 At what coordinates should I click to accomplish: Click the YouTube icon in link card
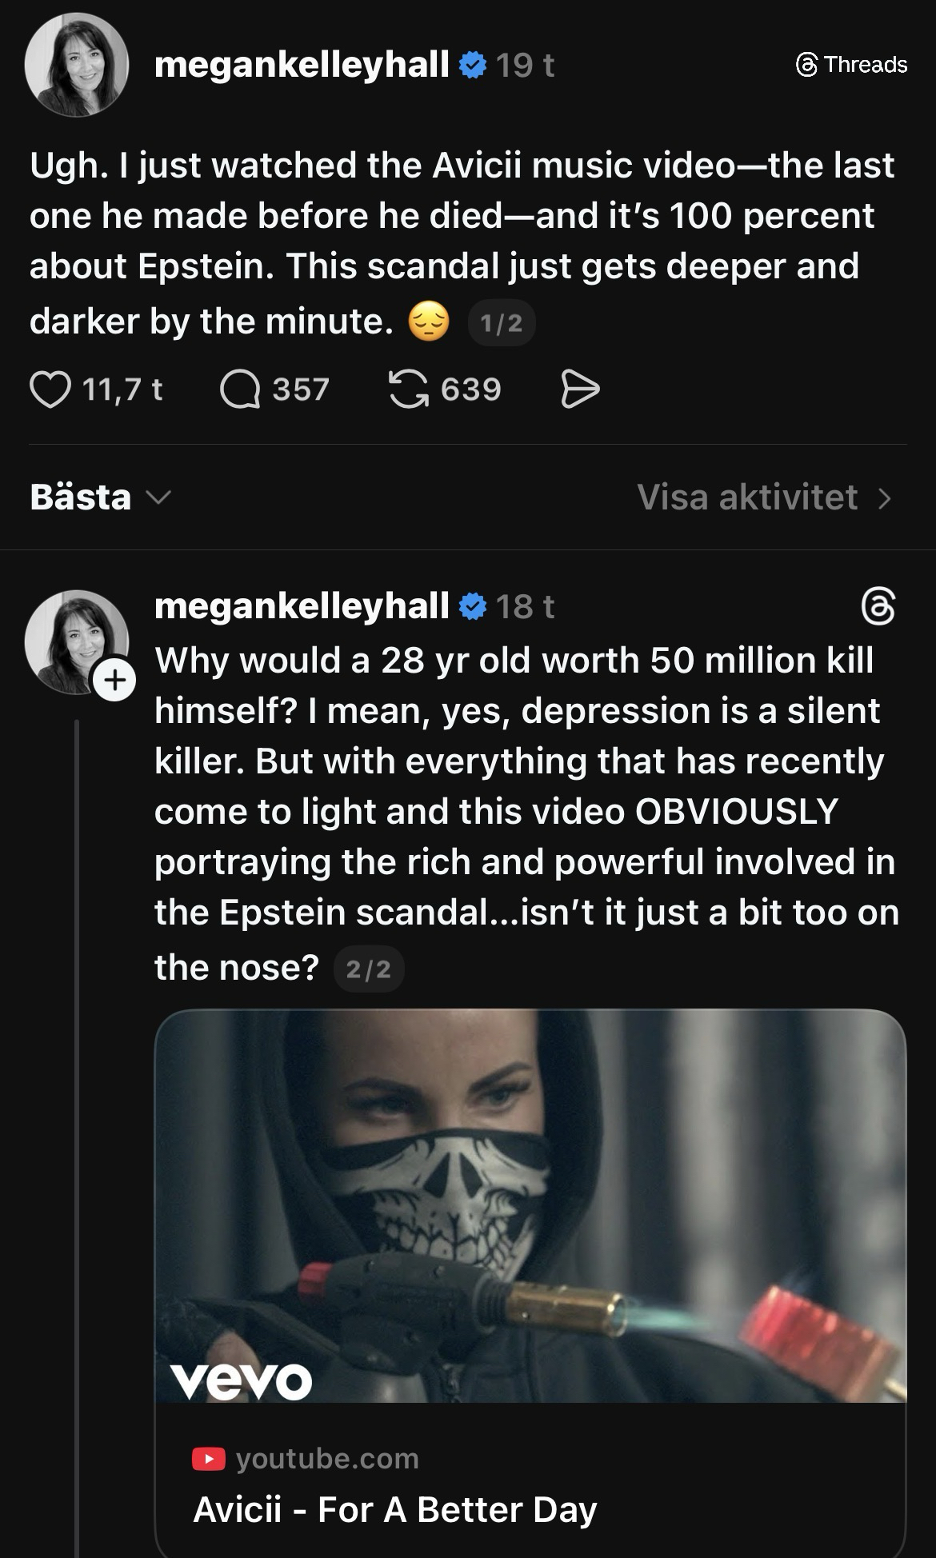(208, 1459)
